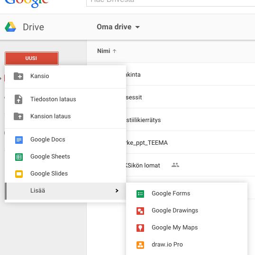Click the Nimi column header
Image resolution: width=255 pixels, height=255 pixels.
104,51
